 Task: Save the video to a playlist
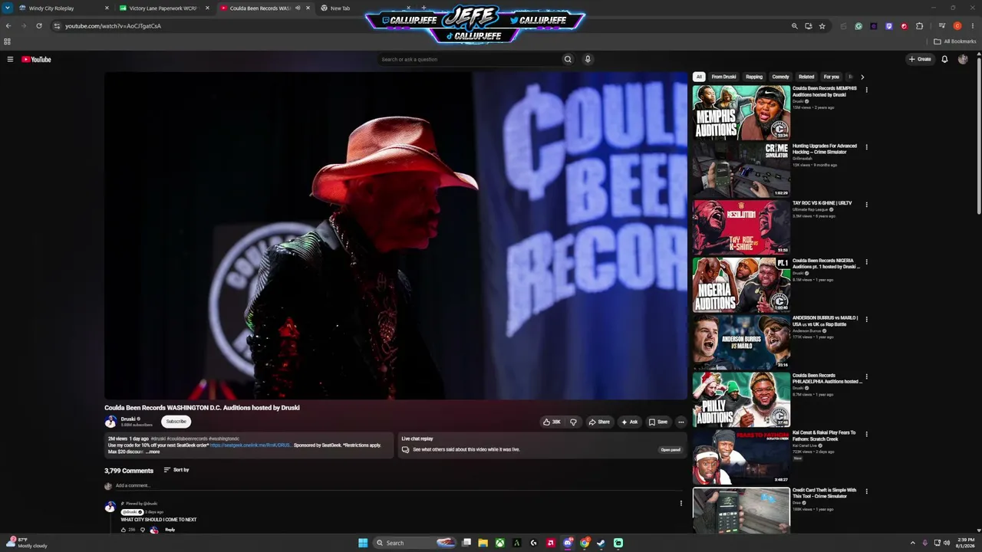point(658,422)
